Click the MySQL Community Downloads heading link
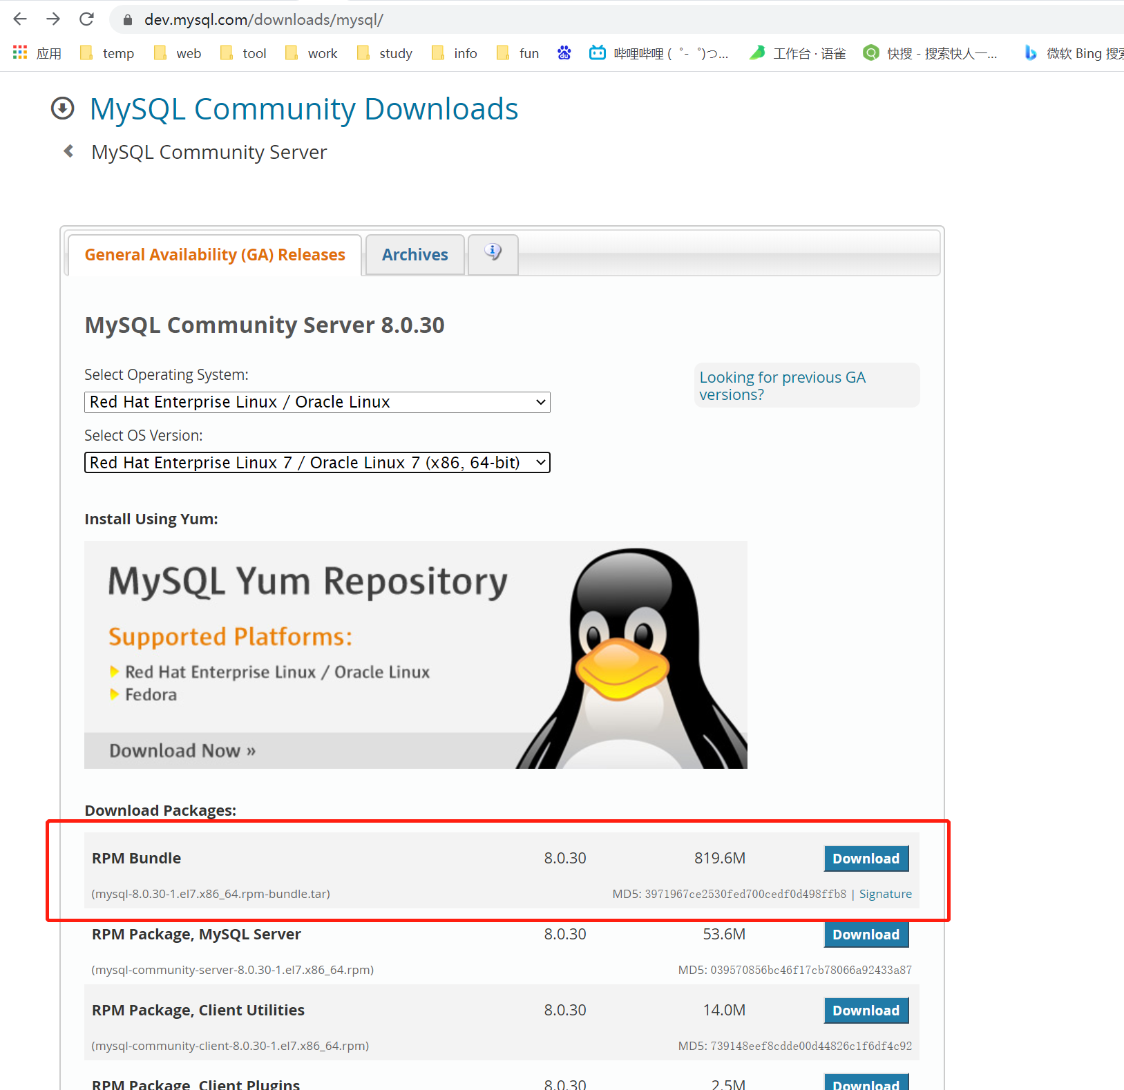1124x1090 pixels. [x=304, y=109]
